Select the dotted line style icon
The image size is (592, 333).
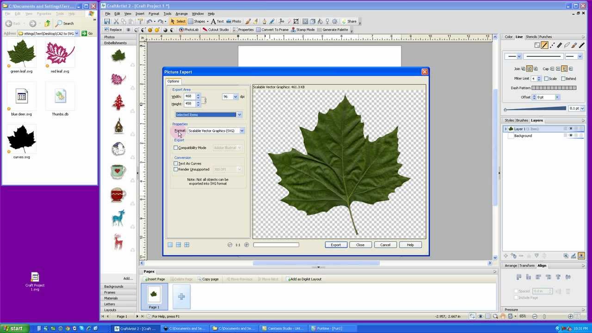click(x=552, y=45)
